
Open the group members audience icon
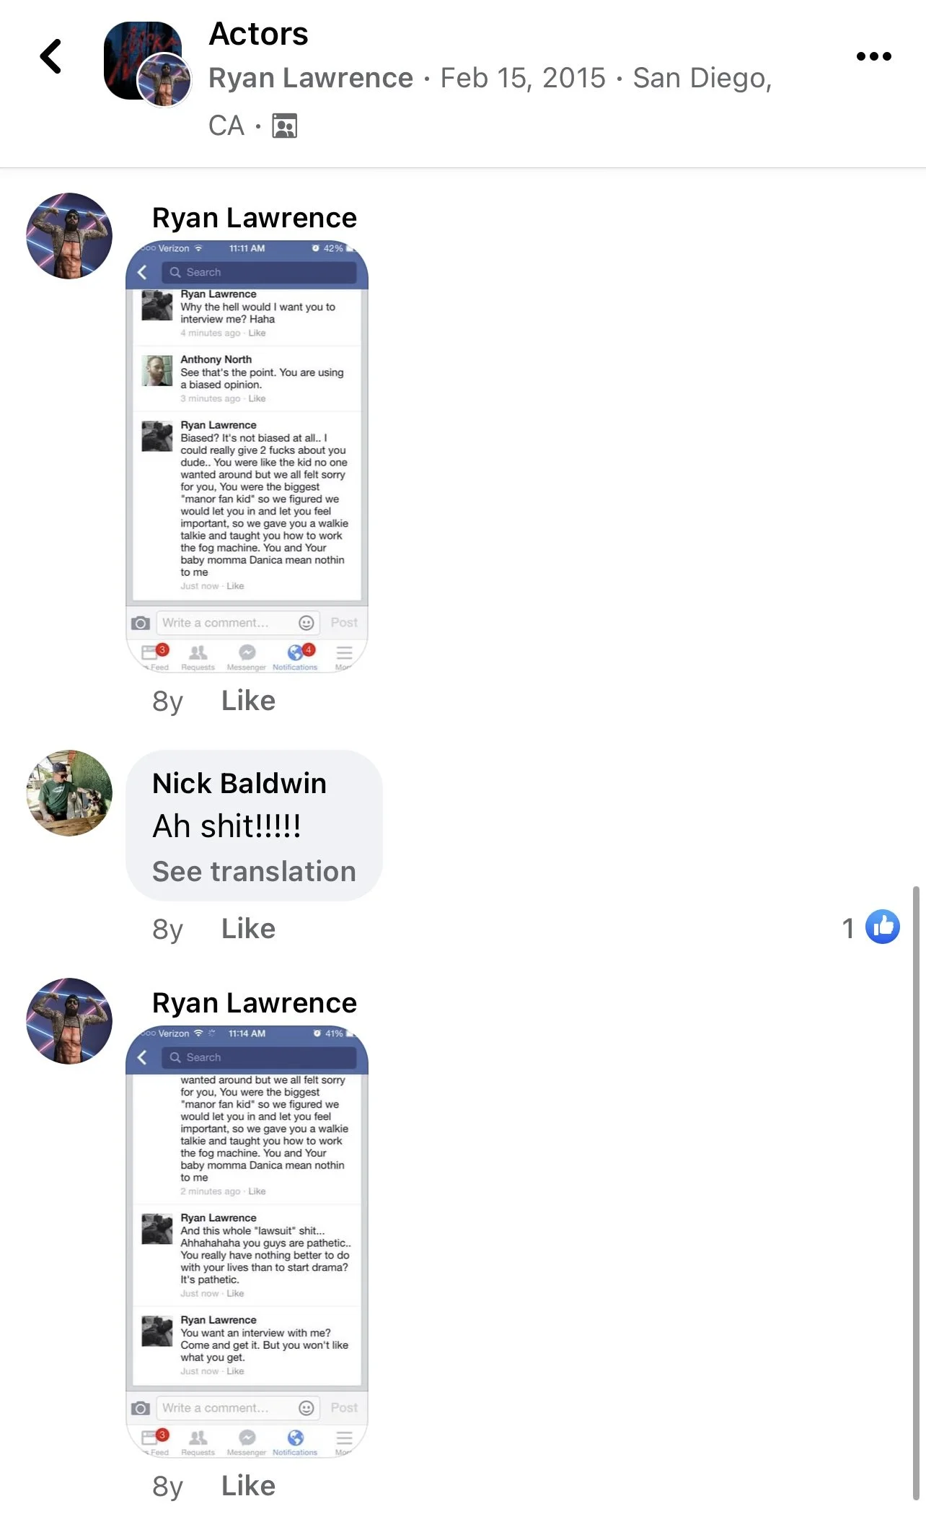[284, 126]
